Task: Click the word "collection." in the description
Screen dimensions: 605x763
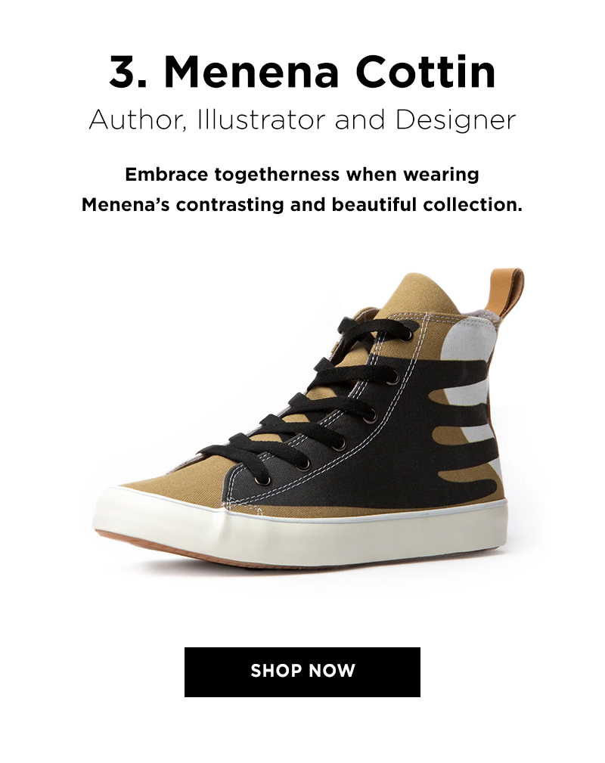Action: (473, 205)
